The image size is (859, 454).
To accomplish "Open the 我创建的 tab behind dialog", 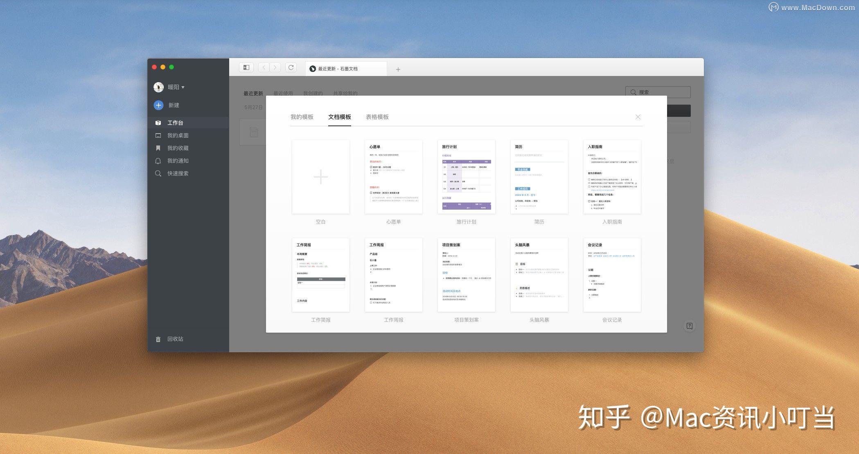I will [313, 94].
